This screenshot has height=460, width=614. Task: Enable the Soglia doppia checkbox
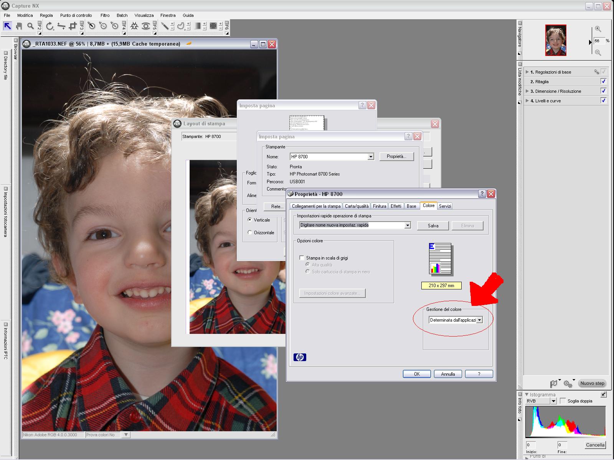tap(563, 401)
